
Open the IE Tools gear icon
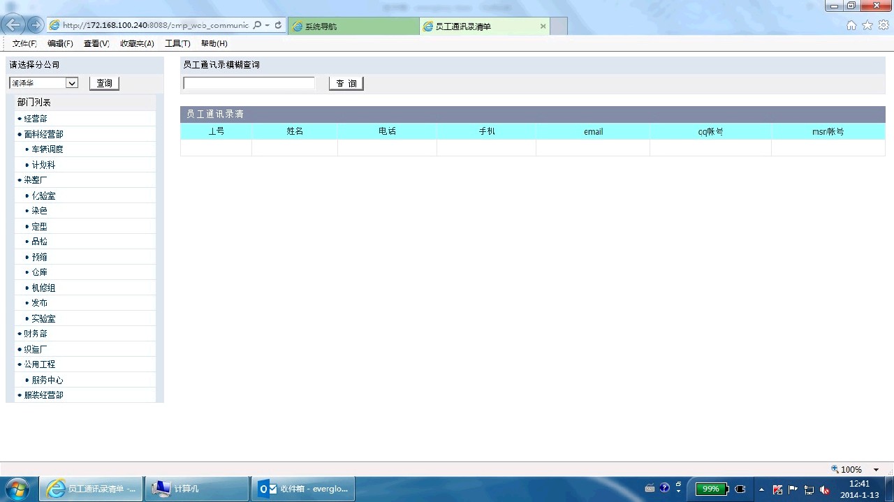[x=884, y=25]
